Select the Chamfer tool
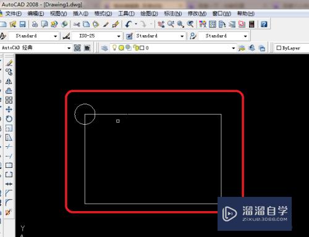 pyautogui.click(x=9, y=193)
